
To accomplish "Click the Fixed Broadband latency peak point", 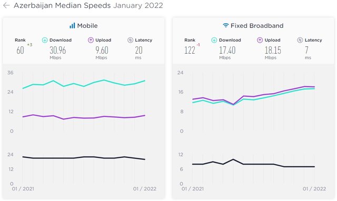I will point(233,159).
